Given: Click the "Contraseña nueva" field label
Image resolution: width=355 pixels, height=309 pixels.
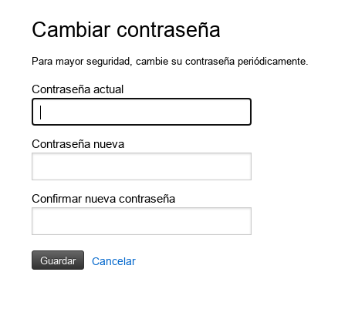Looking at the screenshot, I should [78, 144].
